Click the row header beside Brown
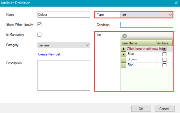Viewport: 180px width, 113px height. 123,60
